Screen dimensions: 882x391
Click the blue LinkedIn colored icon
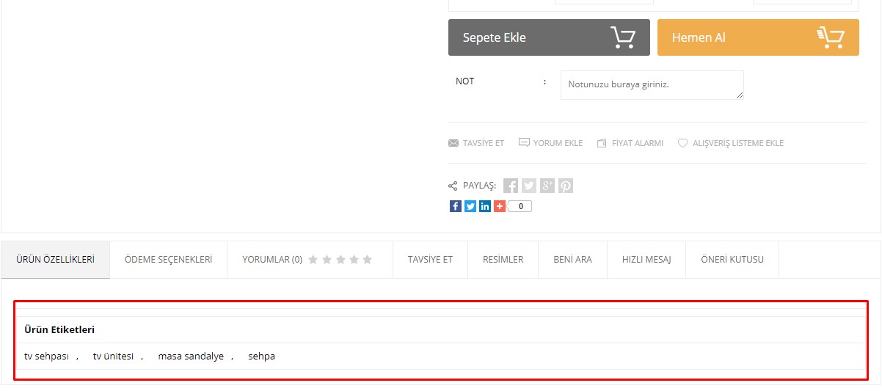coord(485,206)
